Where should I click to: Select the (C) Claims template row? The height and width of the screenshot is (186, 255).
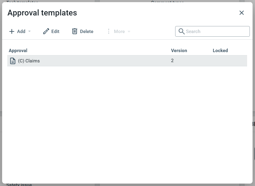91,61
